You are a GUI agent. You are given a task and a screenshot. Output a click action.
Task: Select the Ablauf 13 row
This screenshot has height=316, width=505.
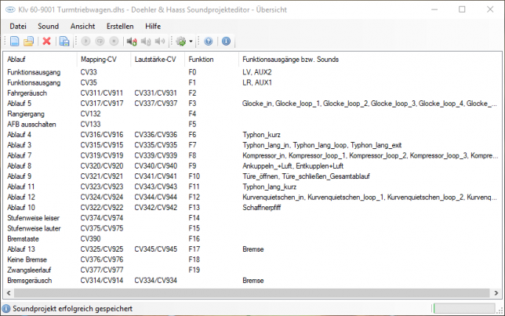pyautogui.click(x=252, y=249)
